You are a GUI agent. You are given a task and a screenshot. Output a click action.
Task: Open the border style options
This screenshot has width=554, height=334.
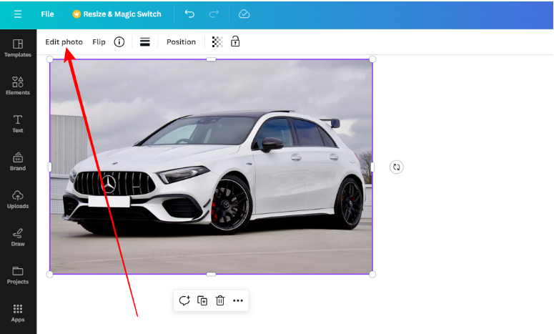point(145,42)
